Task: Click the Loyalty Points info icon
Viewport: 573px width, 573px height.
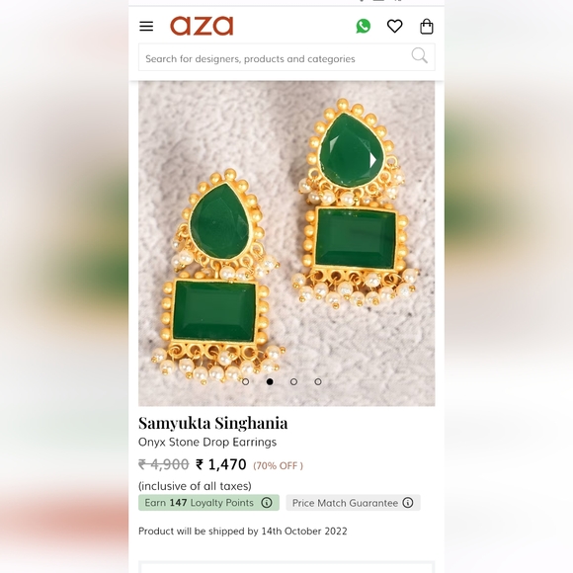Action: point(267,503)
